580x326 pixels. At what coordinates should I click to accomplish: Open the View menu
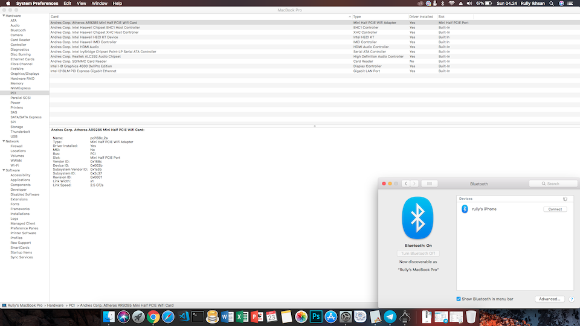click(x=82, y=4)
